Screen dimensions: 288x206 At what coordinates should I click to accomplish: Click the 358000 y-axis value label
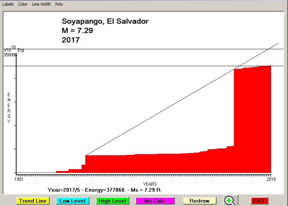pyautogui.click(x=10, y=55)
